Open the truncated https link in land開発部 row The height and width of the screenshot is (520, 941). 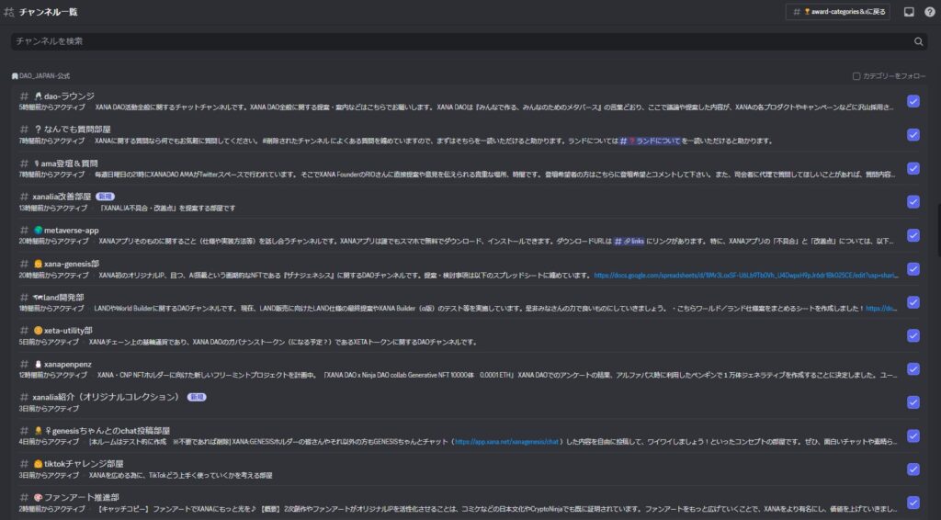point(881,309)
